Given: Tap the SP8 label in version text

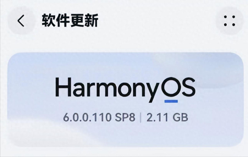Looking at the screenshot, I should (x=125, y=118).
